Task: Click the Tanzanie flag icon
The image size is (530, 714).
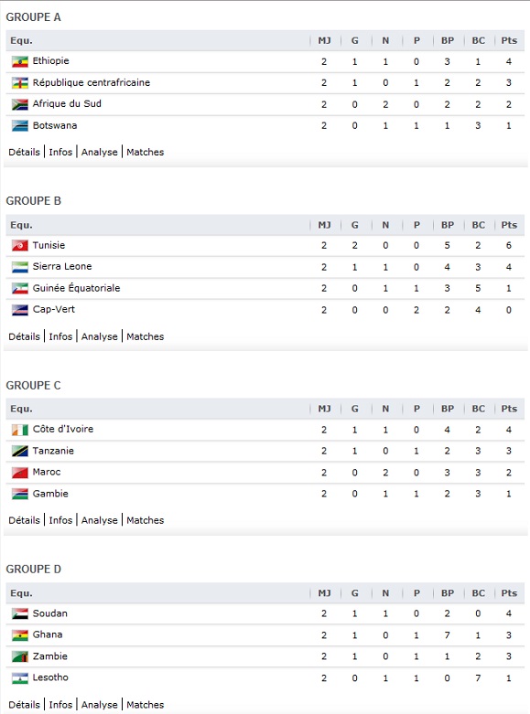Action: click(20, 452)
